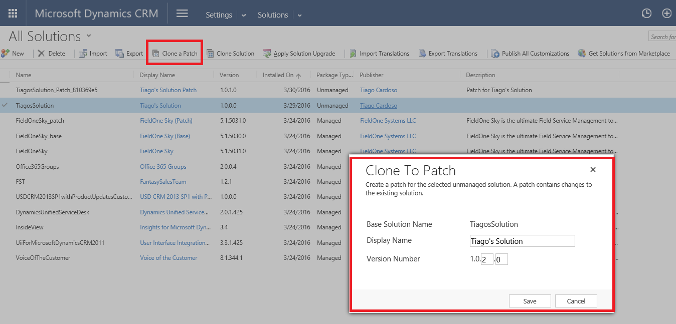This screenshot has width=676, height=324.
Task: Click the Display Name input field
Action: 522,241
